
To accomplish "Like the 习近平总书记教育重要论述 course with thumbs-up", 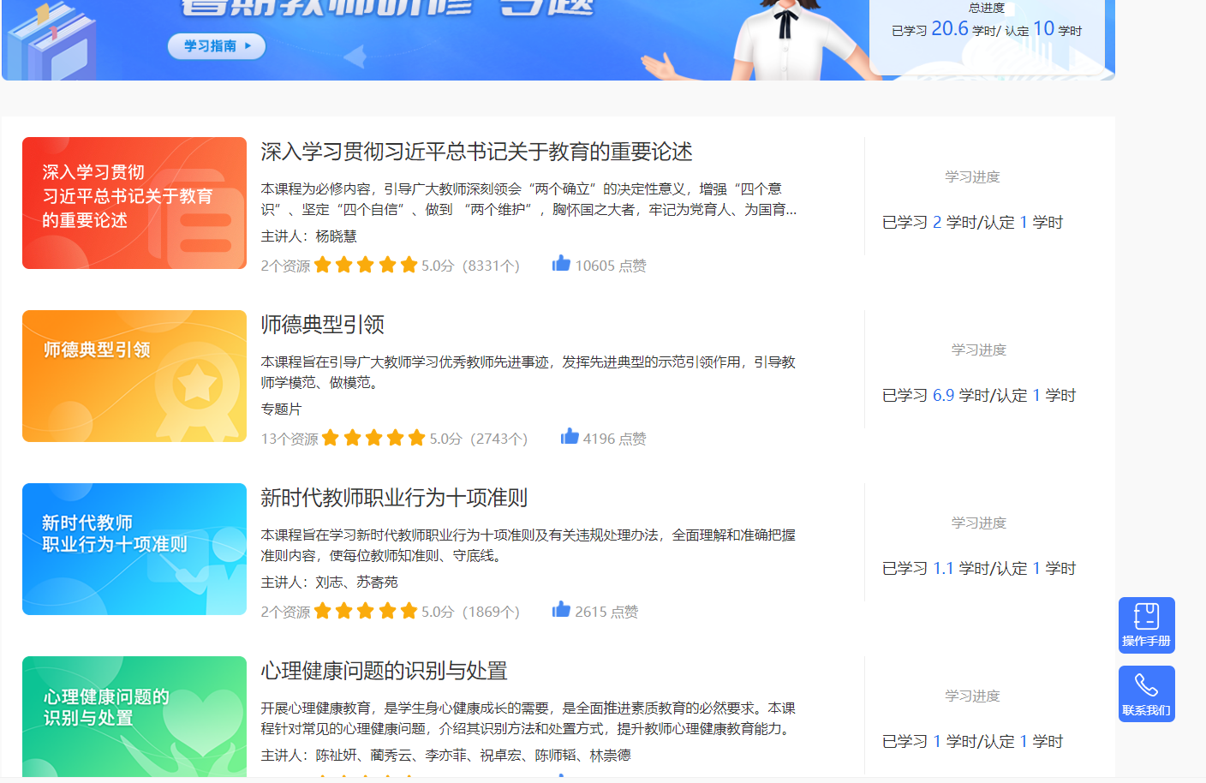I will [x=561, y=264].
